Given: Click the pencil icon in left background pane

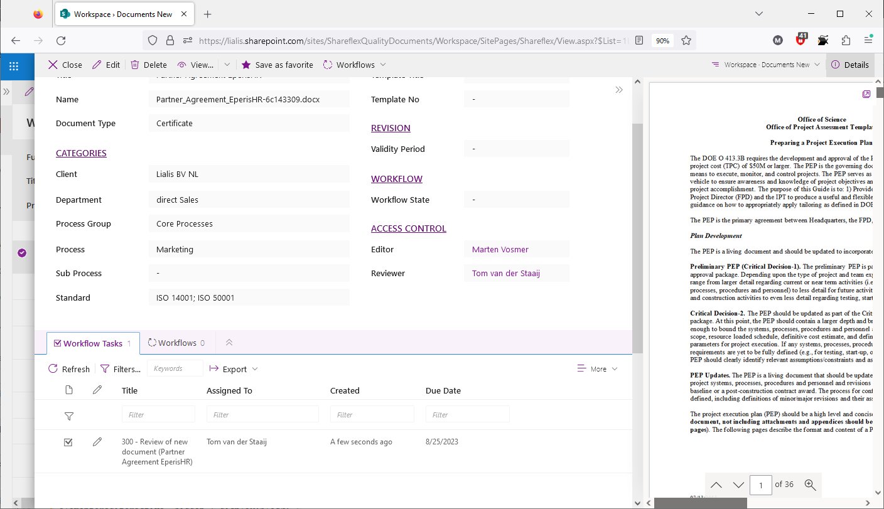Looking at the screenshot, I should tap(29, 92).
